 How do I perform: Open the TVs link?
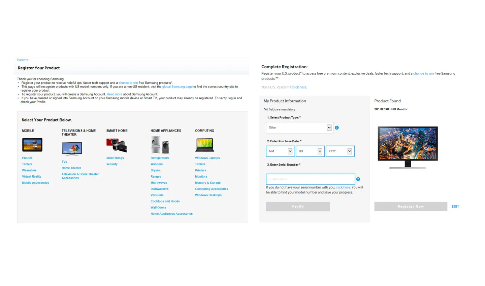64,162
